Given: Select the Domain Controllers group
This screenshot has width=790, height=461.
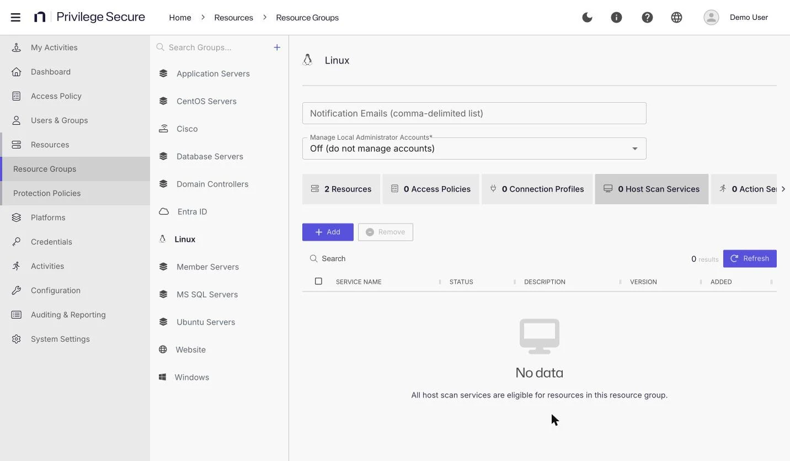Looking at the screenshot, I should pos(220,184).
